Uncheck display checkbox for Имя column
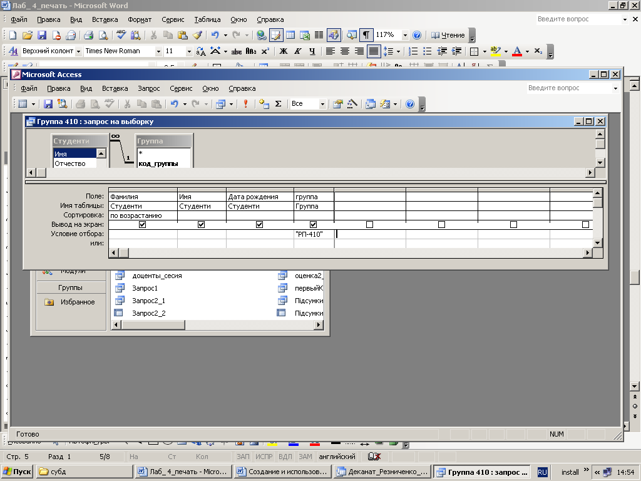This screenshot has width=641, height=481. (201, 225)
